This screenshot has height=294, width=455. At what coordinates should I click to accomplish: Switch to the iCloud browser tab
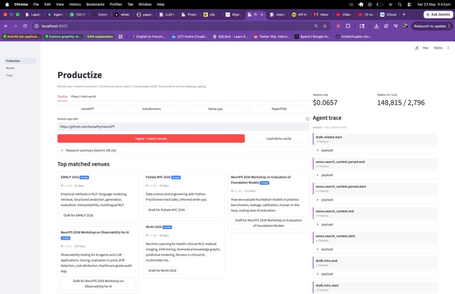pyautogui.click(x=388, y=15)
